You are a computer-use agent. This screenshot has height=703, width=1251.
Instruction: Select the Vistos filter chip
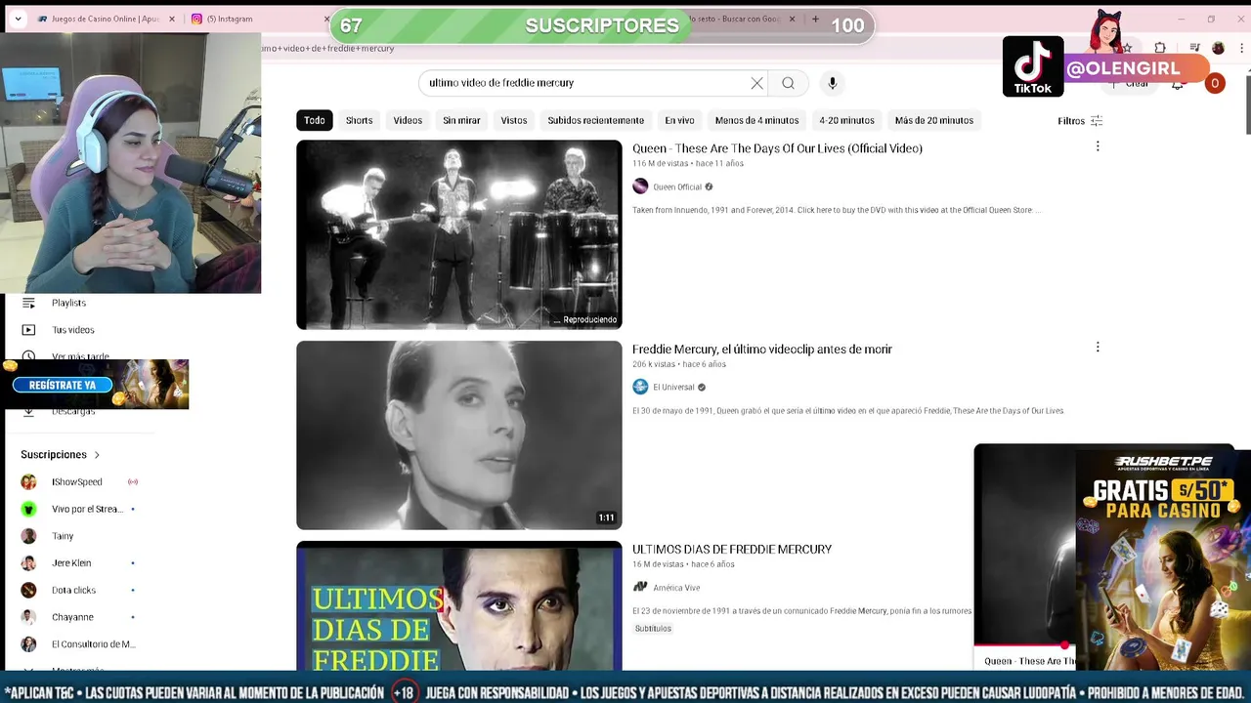coord(514,120)
